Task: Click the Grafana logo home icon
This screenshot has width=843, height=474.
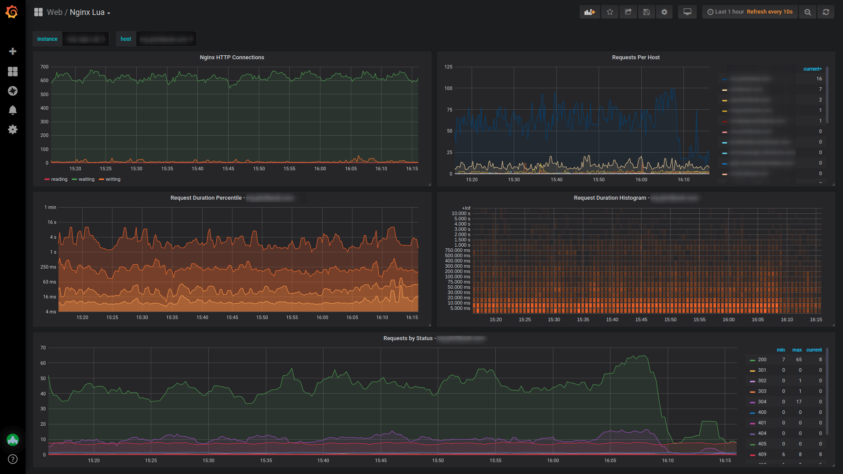Action: [x=12, y=12]
